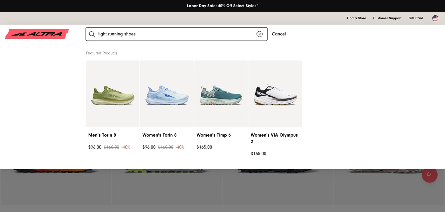Click the crossed-out $160.00 under Women's Torin 8

point(166,147)
